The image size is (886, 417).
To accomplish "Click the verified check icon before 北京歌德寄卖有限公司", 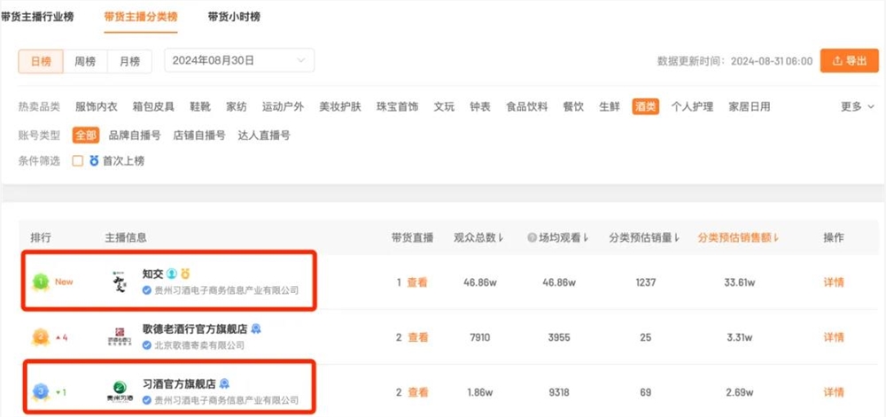I will click(147, 345).
